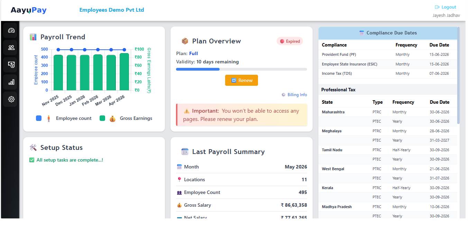Click the Last Payroll Summary calendar icon
Screen dimensions: 471x226
pos(185,152)
